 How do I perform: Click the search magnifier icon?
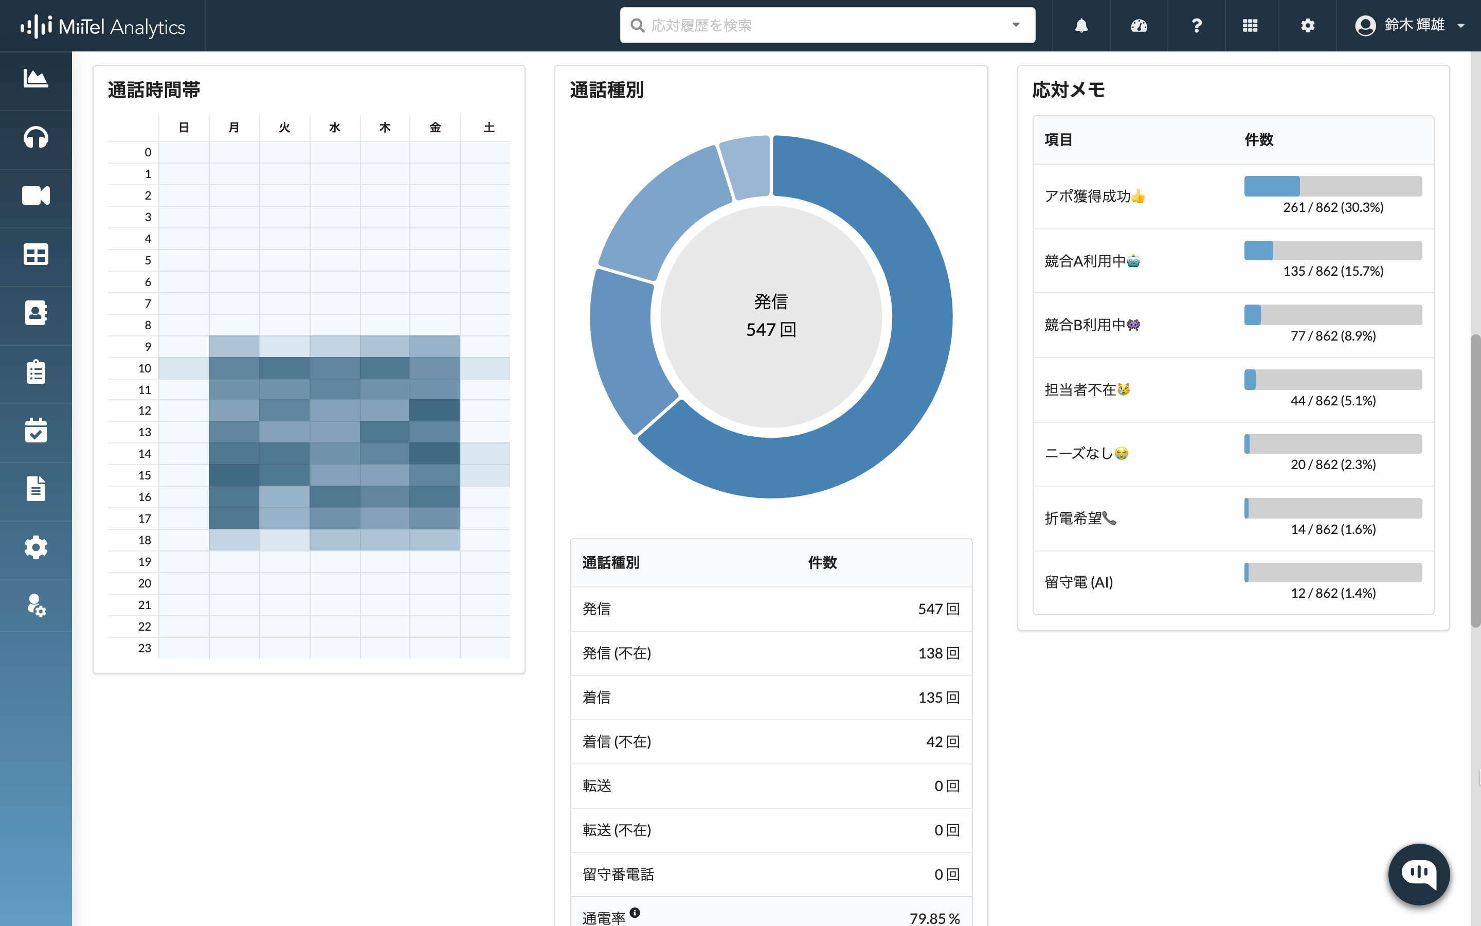coord(637,26)
